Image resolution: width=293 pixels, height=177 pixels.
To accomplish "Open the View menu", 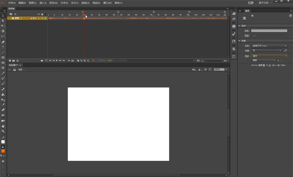I will [x=32, y=3].
